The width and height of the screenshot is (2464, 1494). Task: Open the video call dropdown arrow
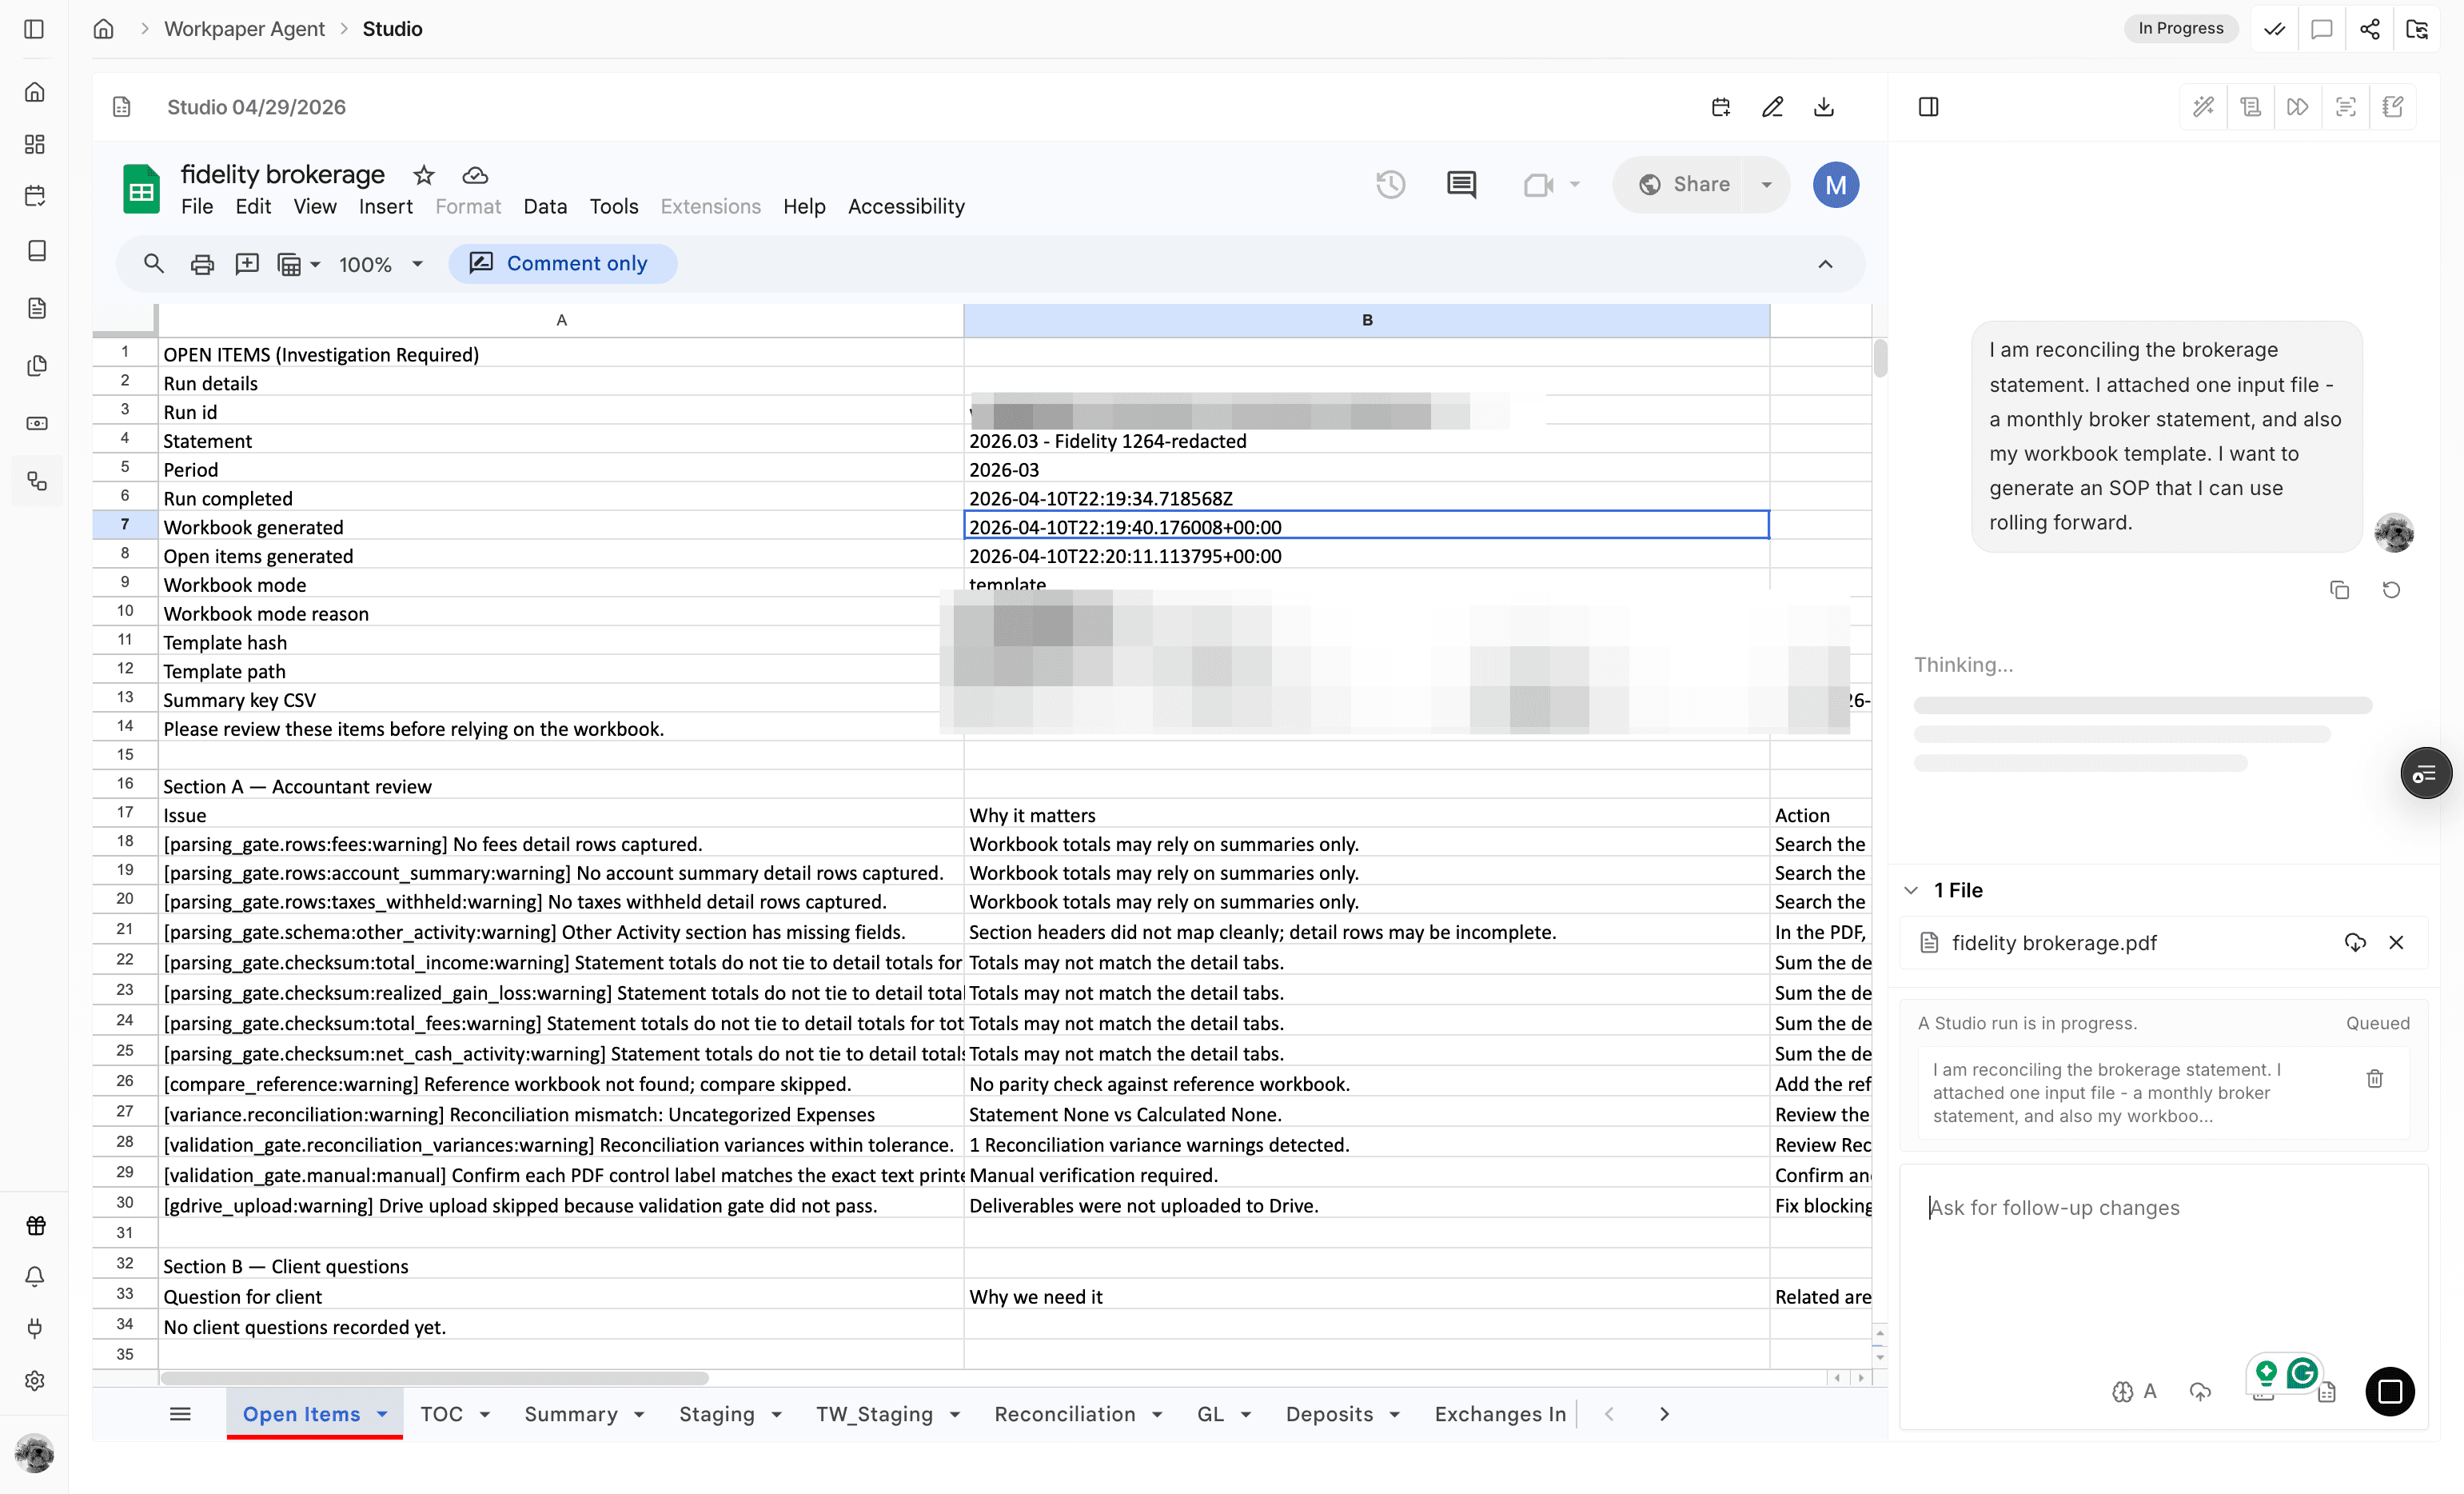1575,184
